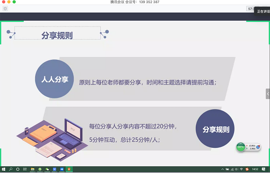The image size is (270, 173).
Task: Open the blue calendar-style app on taskbar
Action: coord(54,169)
